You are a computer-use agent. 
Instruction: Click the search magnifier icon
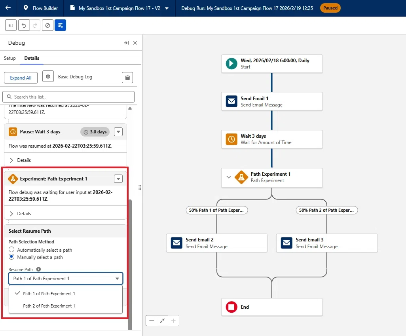[x=9, y=97]
